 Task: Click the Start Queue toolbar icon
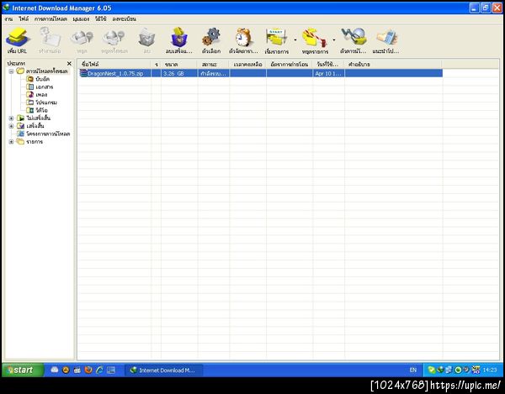[x=276, y=40]
